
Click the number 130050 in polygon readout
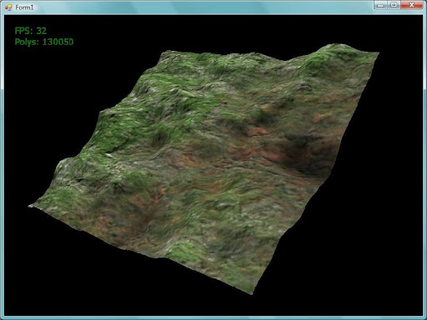click(x=58, y=42)
